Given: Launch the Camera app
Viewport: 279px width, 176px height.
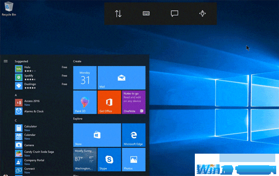Looking at the screenshot, I should coord(41,145).
